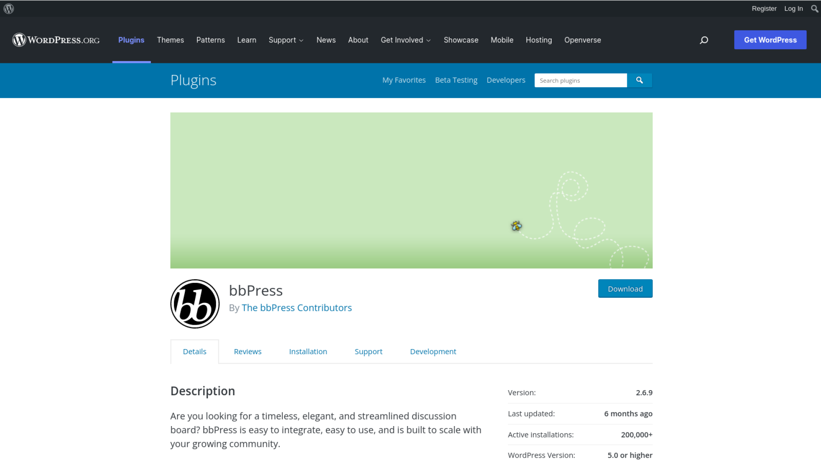The height and width of the screenshot is (462, 821).
Task: Click the WordPress admin bar logo icon
Action: [9, 9]
